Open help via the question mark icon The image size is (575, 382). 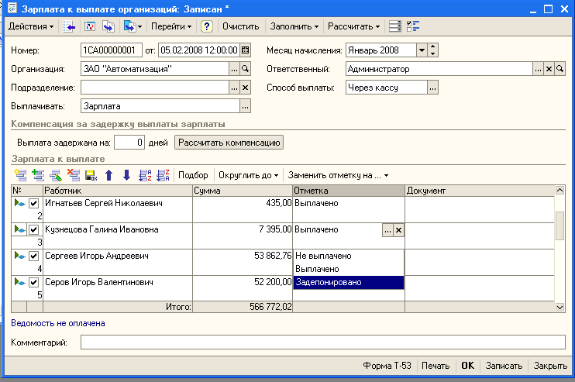pos(207,26)
